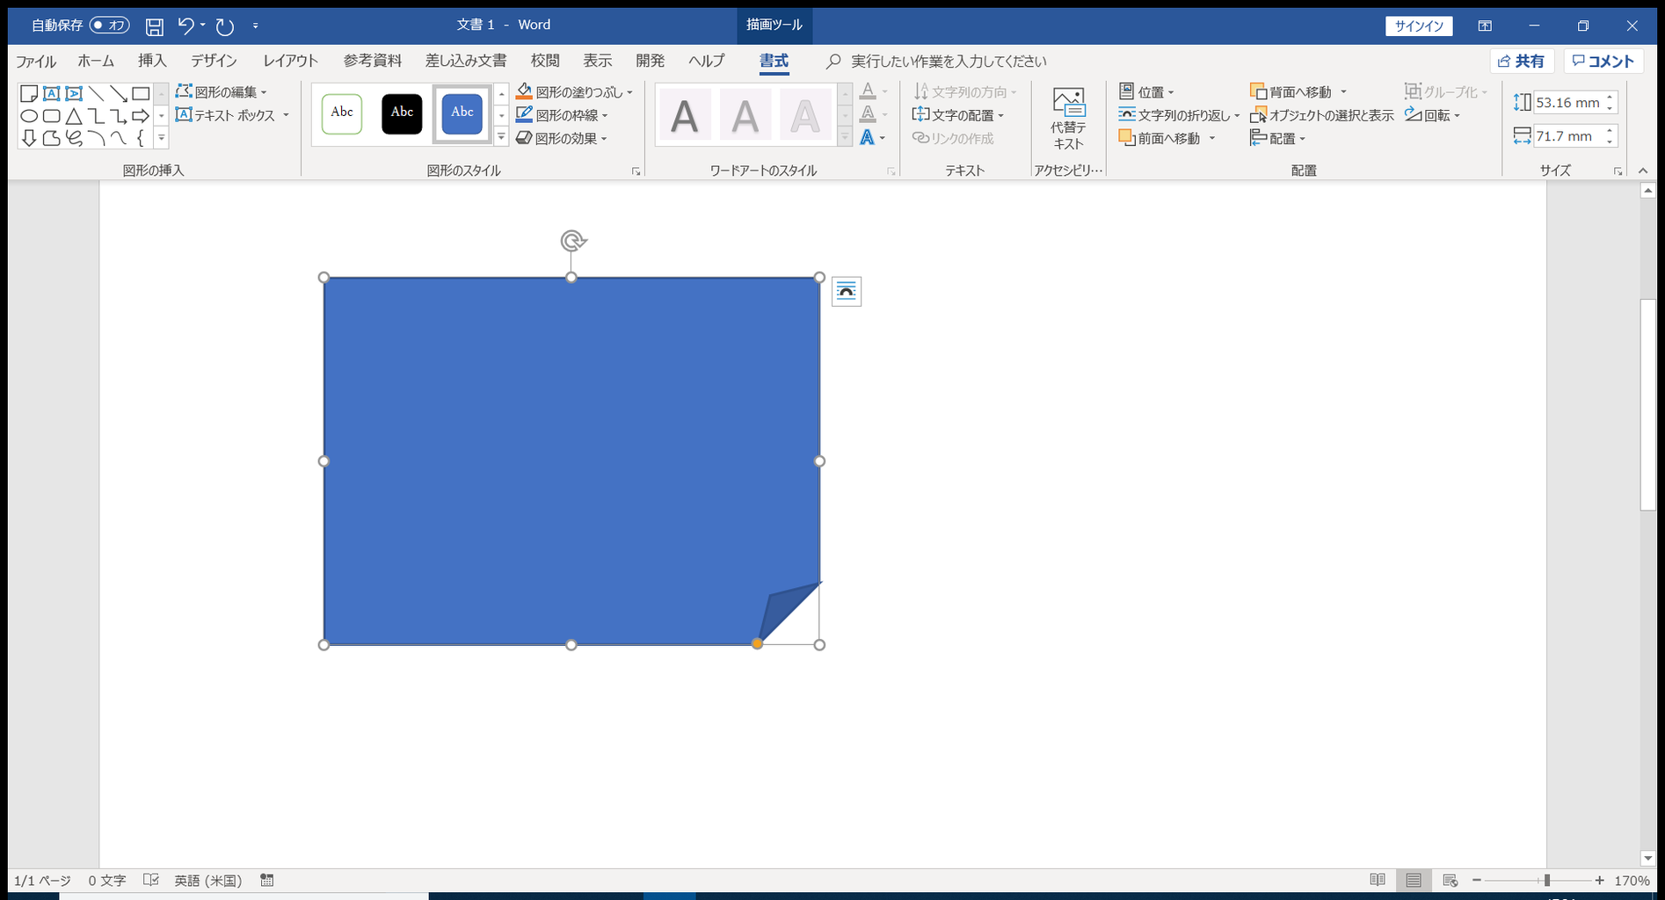This screenshot has height=900, width=1665.
Task: Choose the rectangle shape in gallery
Action: tap(141, 93)
